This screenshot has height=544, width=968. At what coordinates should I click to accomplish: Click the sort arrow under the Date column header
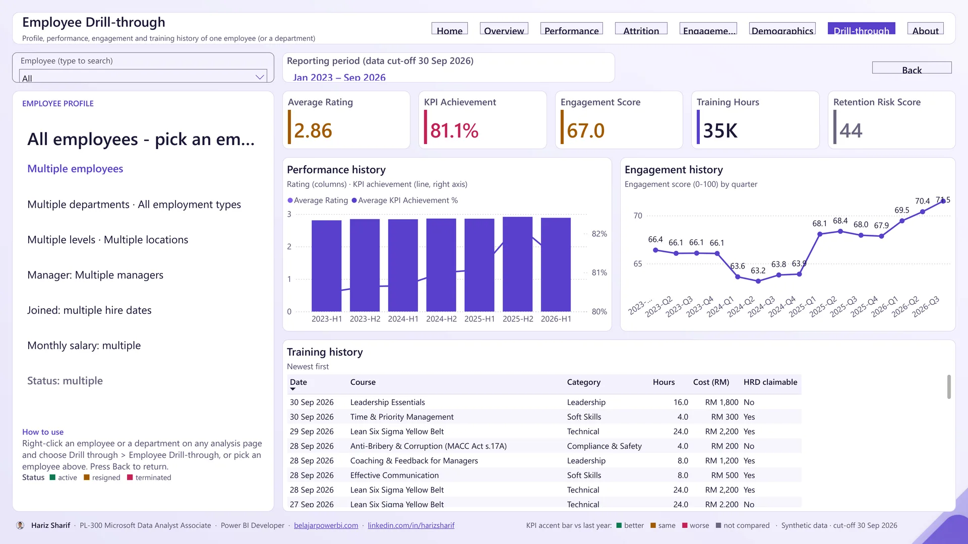coord(292,389)
